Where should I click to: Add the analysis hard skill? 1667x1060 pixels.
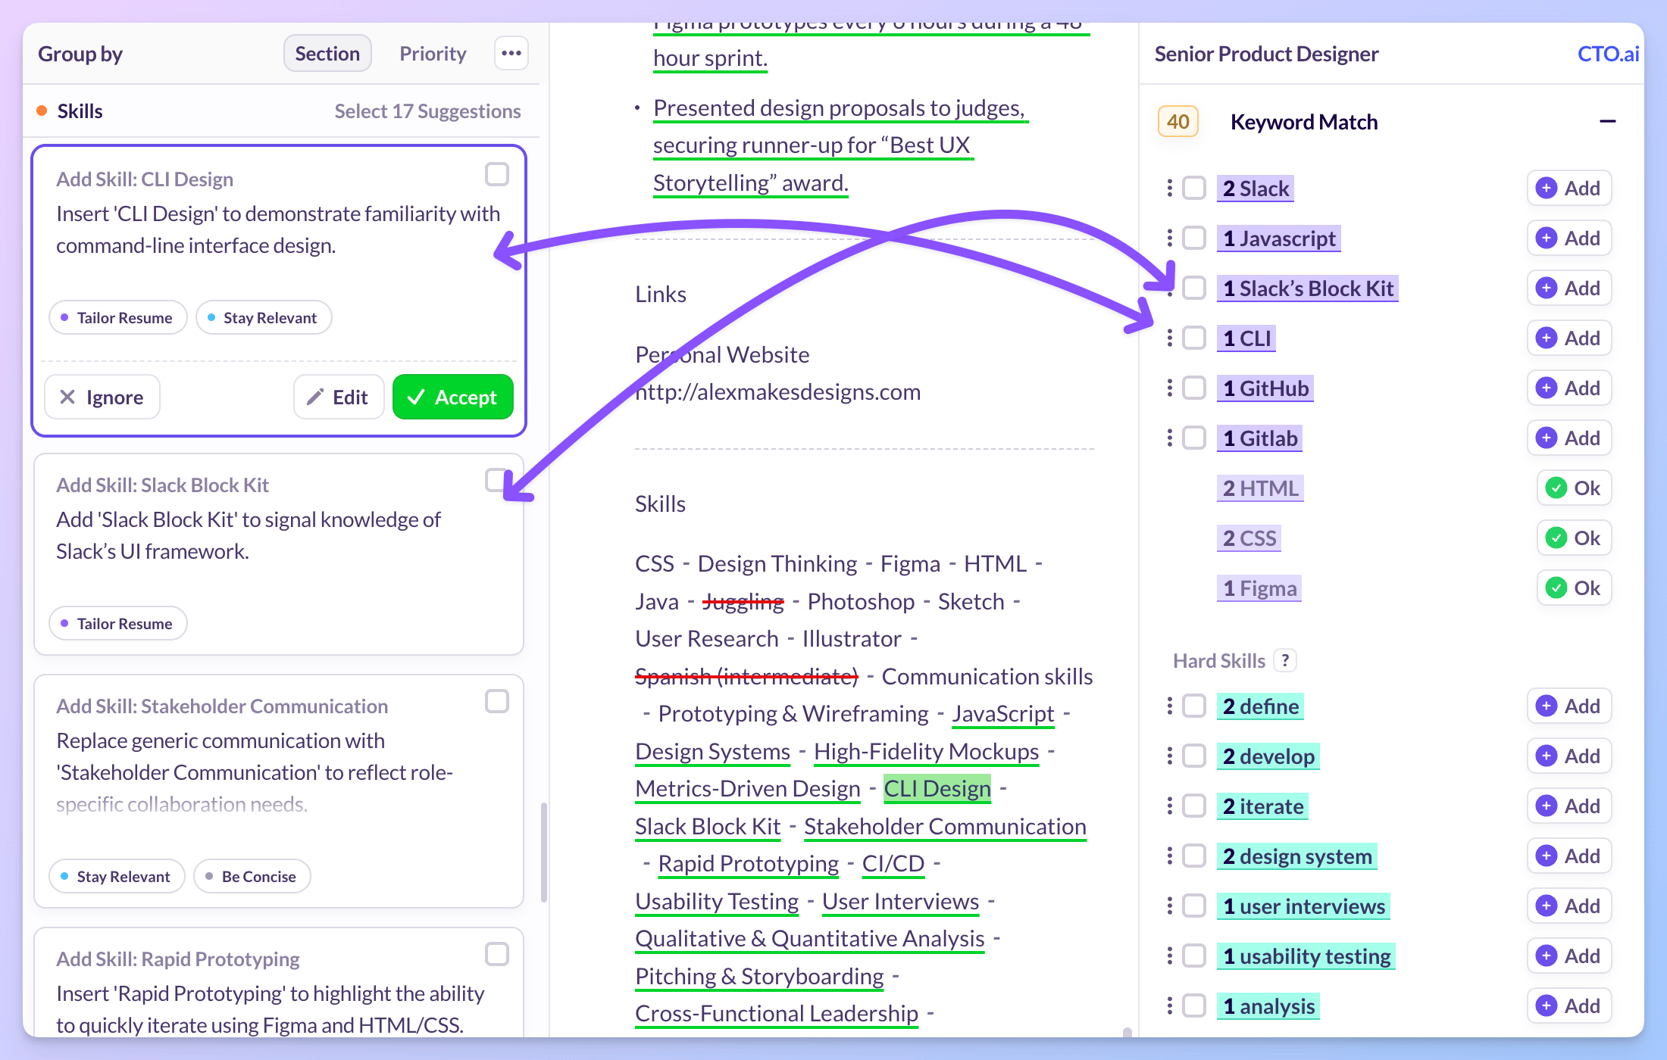1568,1005
